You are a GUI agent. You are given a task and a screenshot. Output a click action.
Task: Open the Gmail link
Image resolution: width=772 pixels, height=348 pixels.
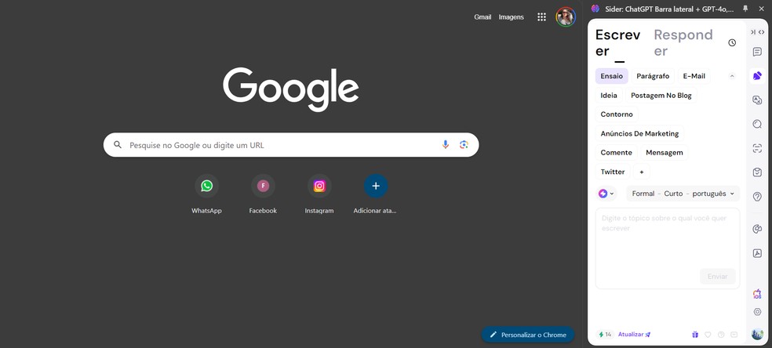pyautogui.click(x=482, y=17)
